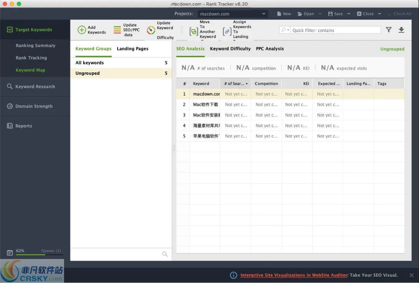Click the Check All button
The height and width of the screenshot is (283, 419).
click(x=399, y=14)
